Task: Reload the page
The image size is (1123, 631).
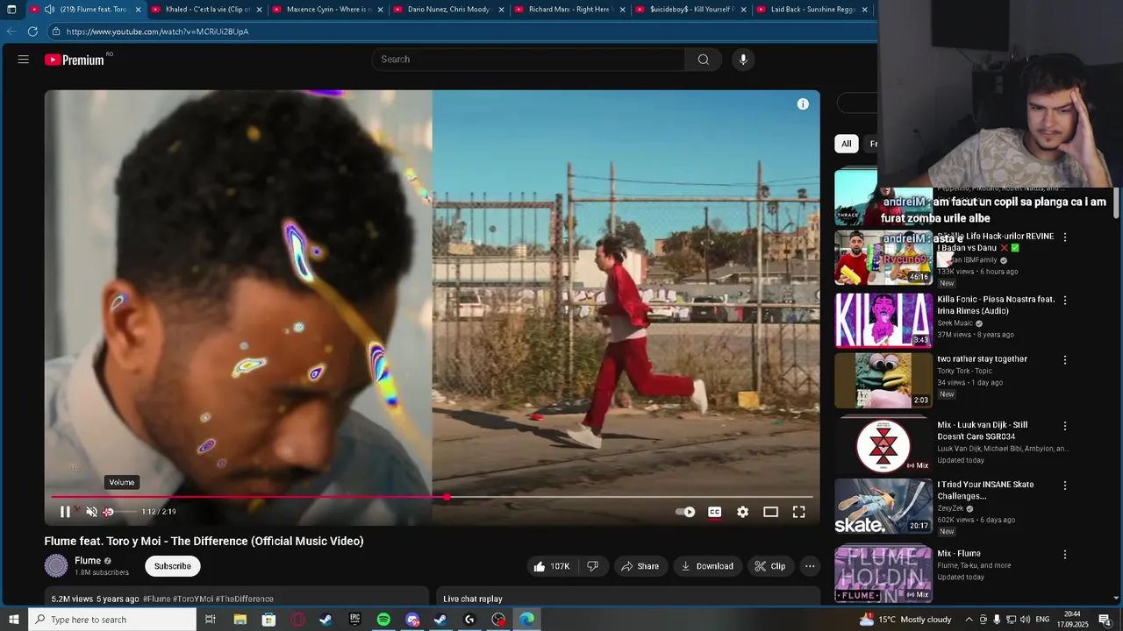Action: click(x=32, y=32)
